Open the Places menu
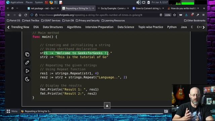215x121 pixels. 29,2
